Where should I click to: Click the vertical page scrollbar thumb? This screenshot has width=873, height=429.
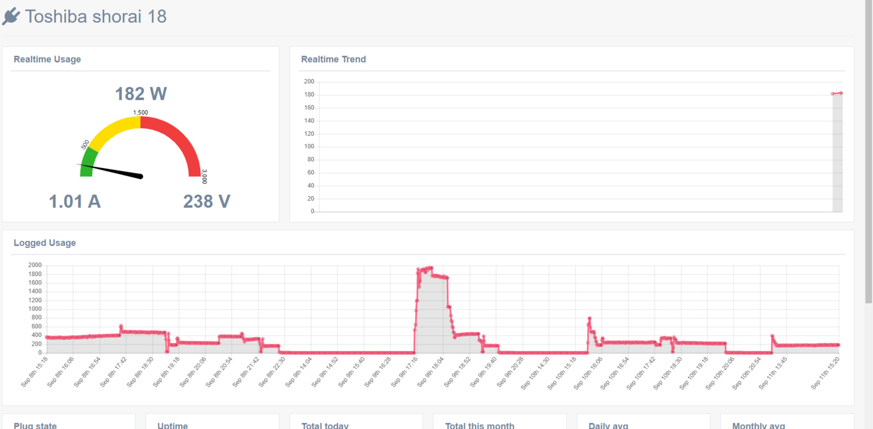tap(869, 152)
